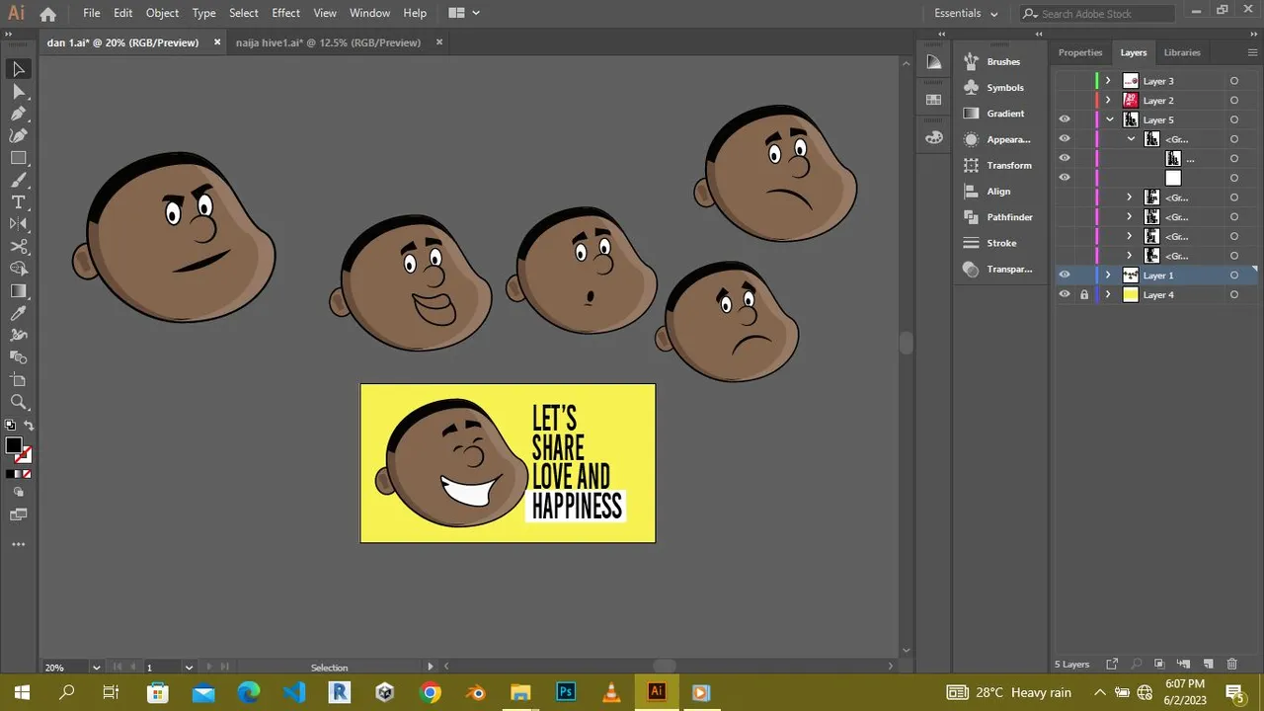The width and height of the screenshot is (1264, 711).
Task: Select the Direct Selection tool
Action: pyautogui.click(x=19, y=92)
